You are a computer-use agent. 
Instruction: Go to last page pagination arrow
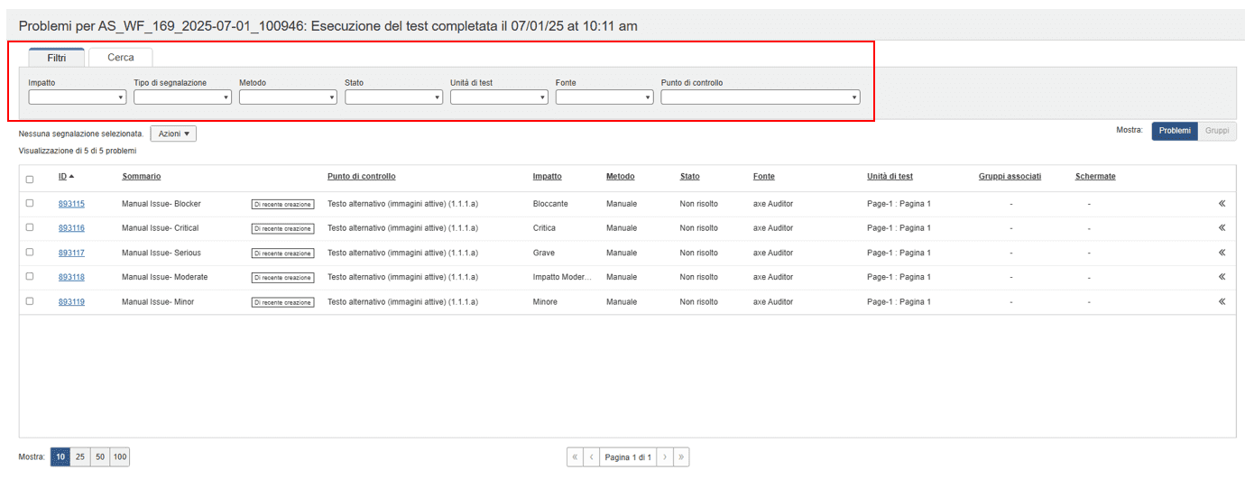[681, 457]
